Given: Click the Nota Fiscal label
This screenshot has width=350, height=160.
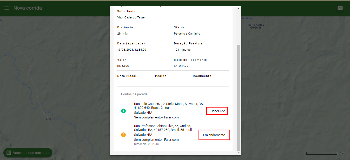Looking at the screenshot, I should coord(127,76).
